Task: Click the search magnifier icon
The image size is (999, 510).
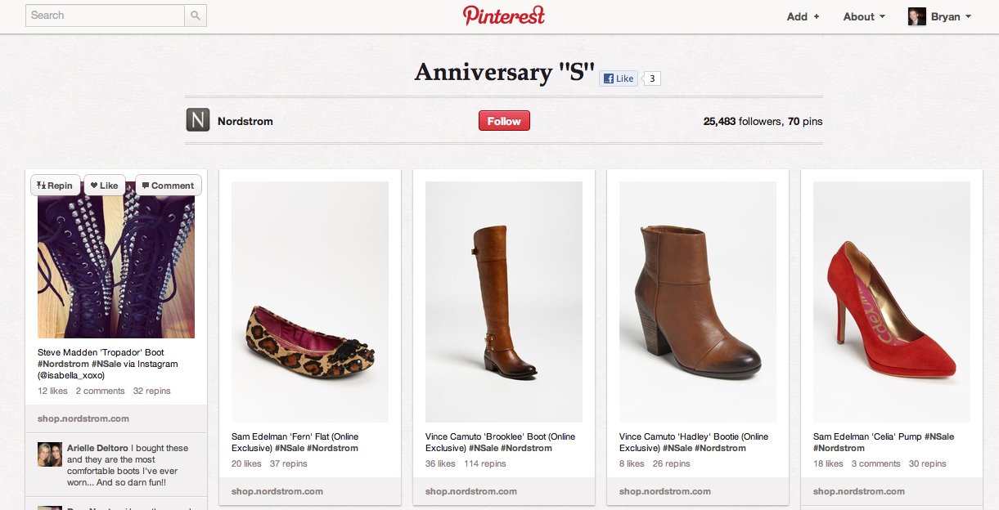Action: [x=196, y=16]
